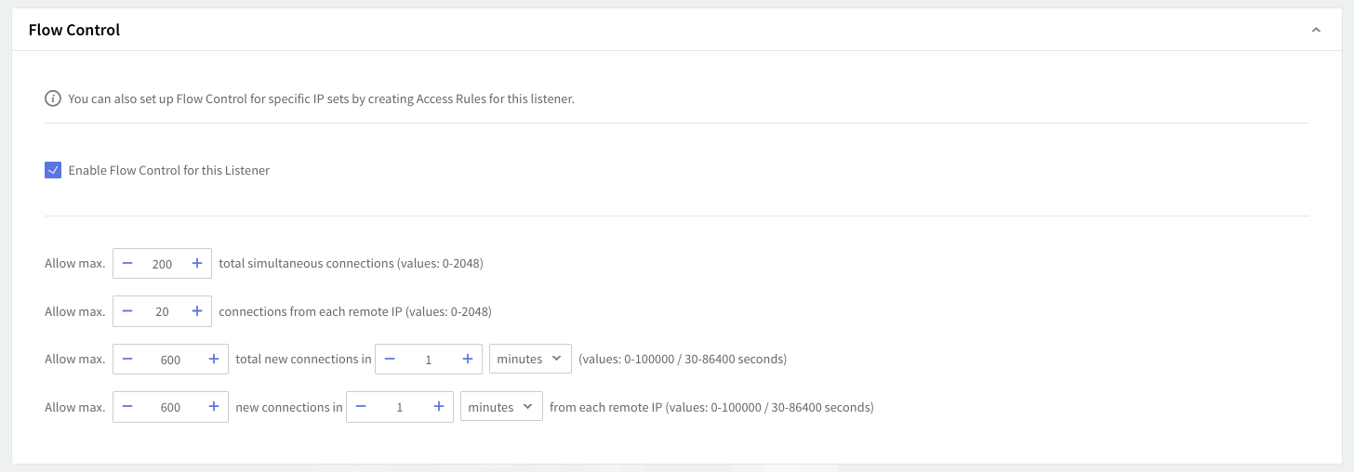
Task: Decrease total simultaneous connections value
Action: point(127,264)
